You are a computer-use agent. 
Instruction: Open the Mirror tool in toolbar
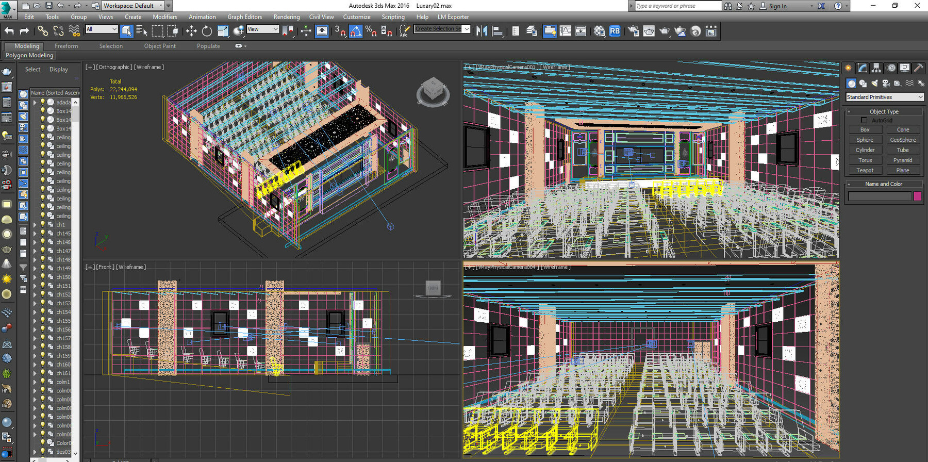coord(482,31)
